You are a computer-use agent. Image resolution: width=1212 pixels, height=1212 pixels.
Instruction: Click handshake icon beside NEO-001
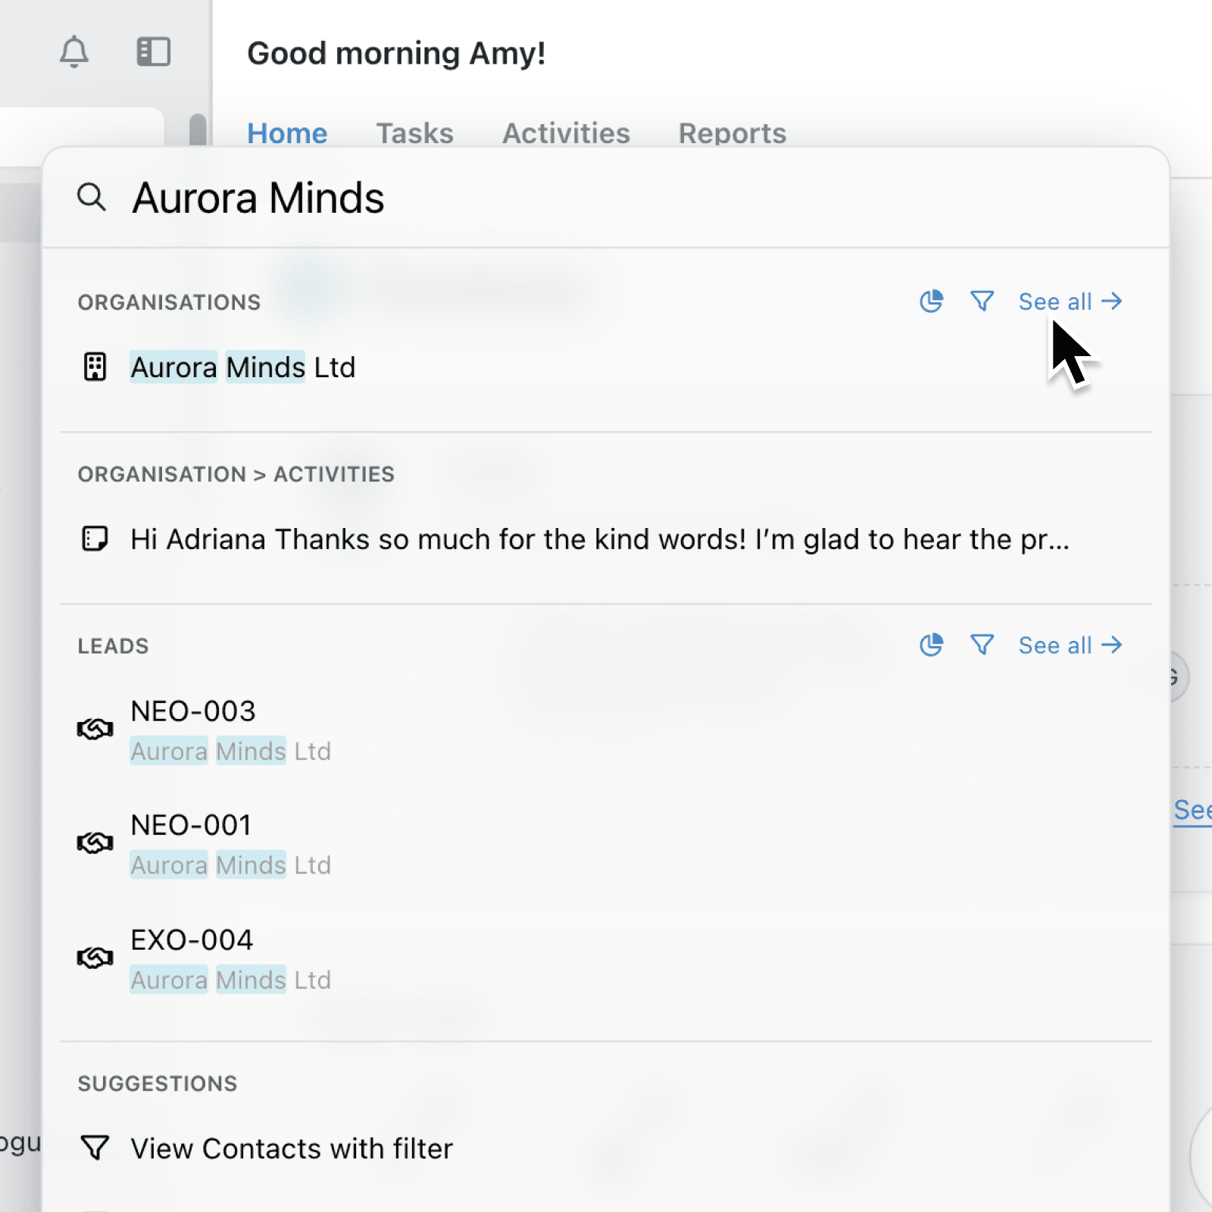pyautogui.click(x=95, y=843)
